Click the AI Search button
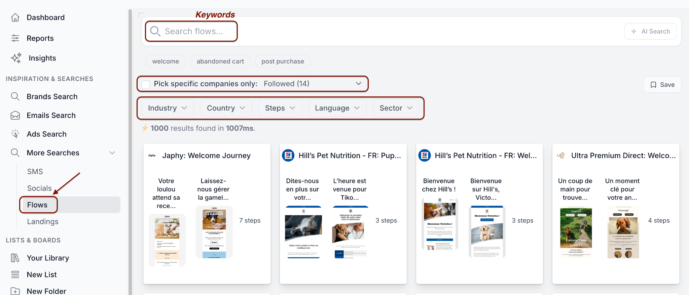This screenshot has height=295, width=689. point(650,31)
